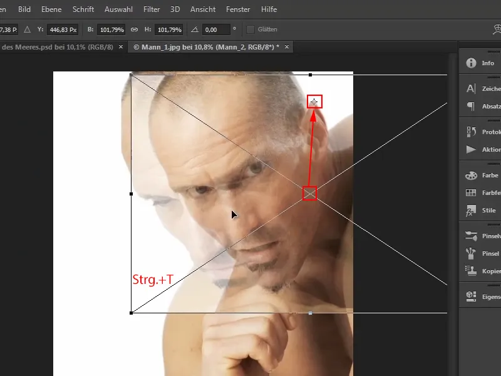Viewport: 501px width, 376px height.
Task: Click the Stile panel label
Action: (489, 211)
